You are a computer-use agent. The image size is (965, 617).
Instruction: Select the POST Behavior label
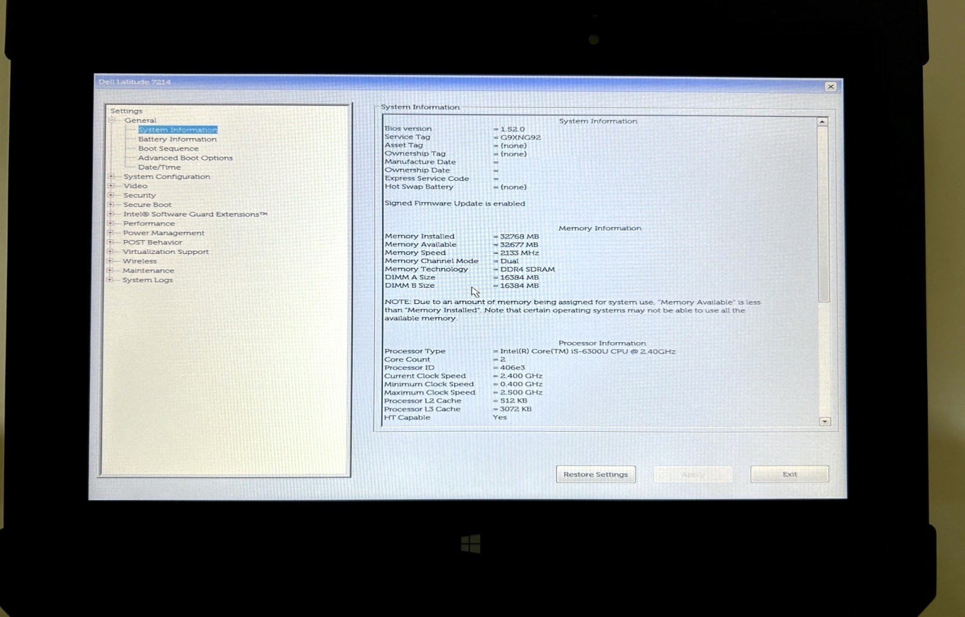pos(153,242)
